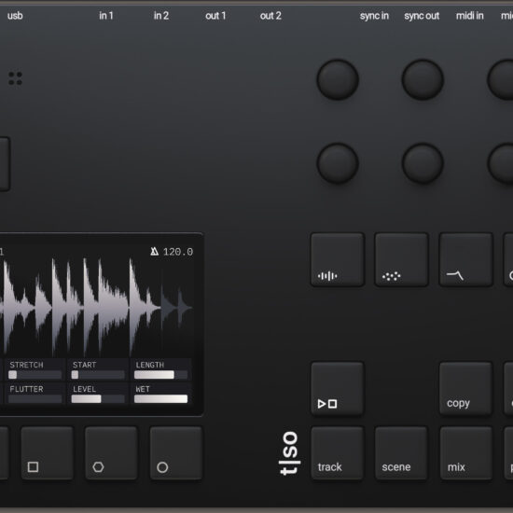
Task: Tap the mix pad button
Action: pos(465,452)
